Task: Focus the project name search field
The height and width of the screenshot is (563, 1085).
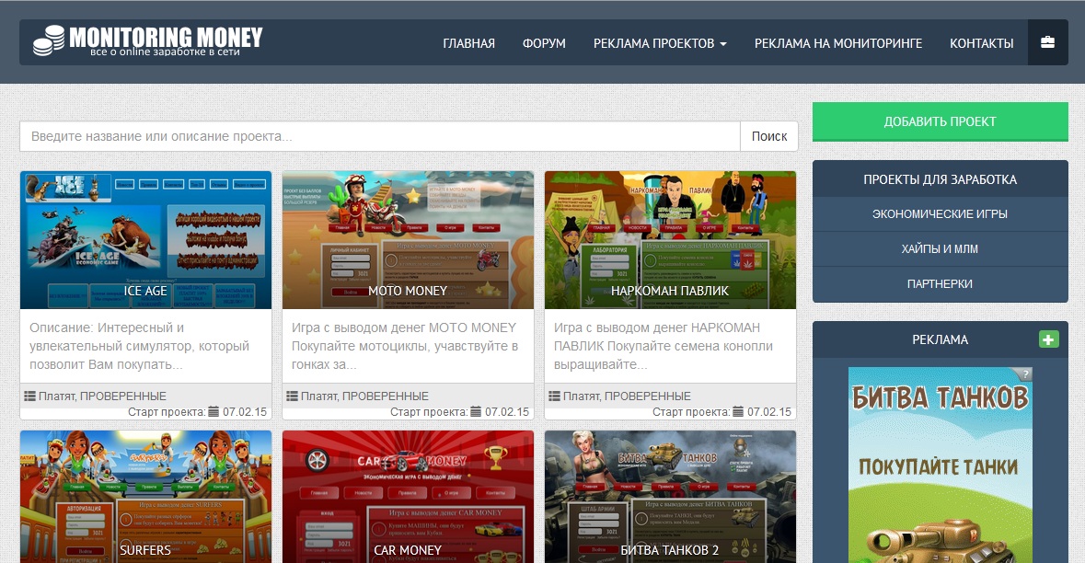Action: (x=379, y=136)
